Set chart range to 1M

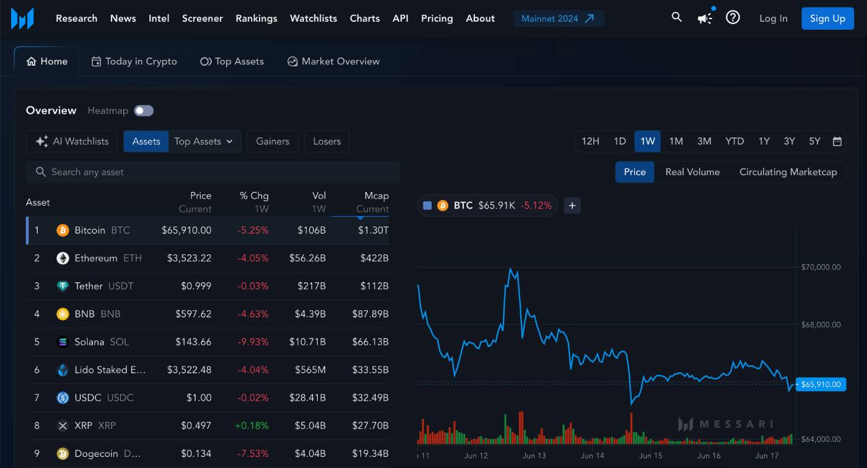click(x=676, y=141)
